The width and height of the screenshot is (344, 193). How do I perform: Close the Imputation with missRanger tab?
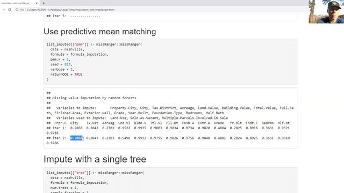click(37, 3)
